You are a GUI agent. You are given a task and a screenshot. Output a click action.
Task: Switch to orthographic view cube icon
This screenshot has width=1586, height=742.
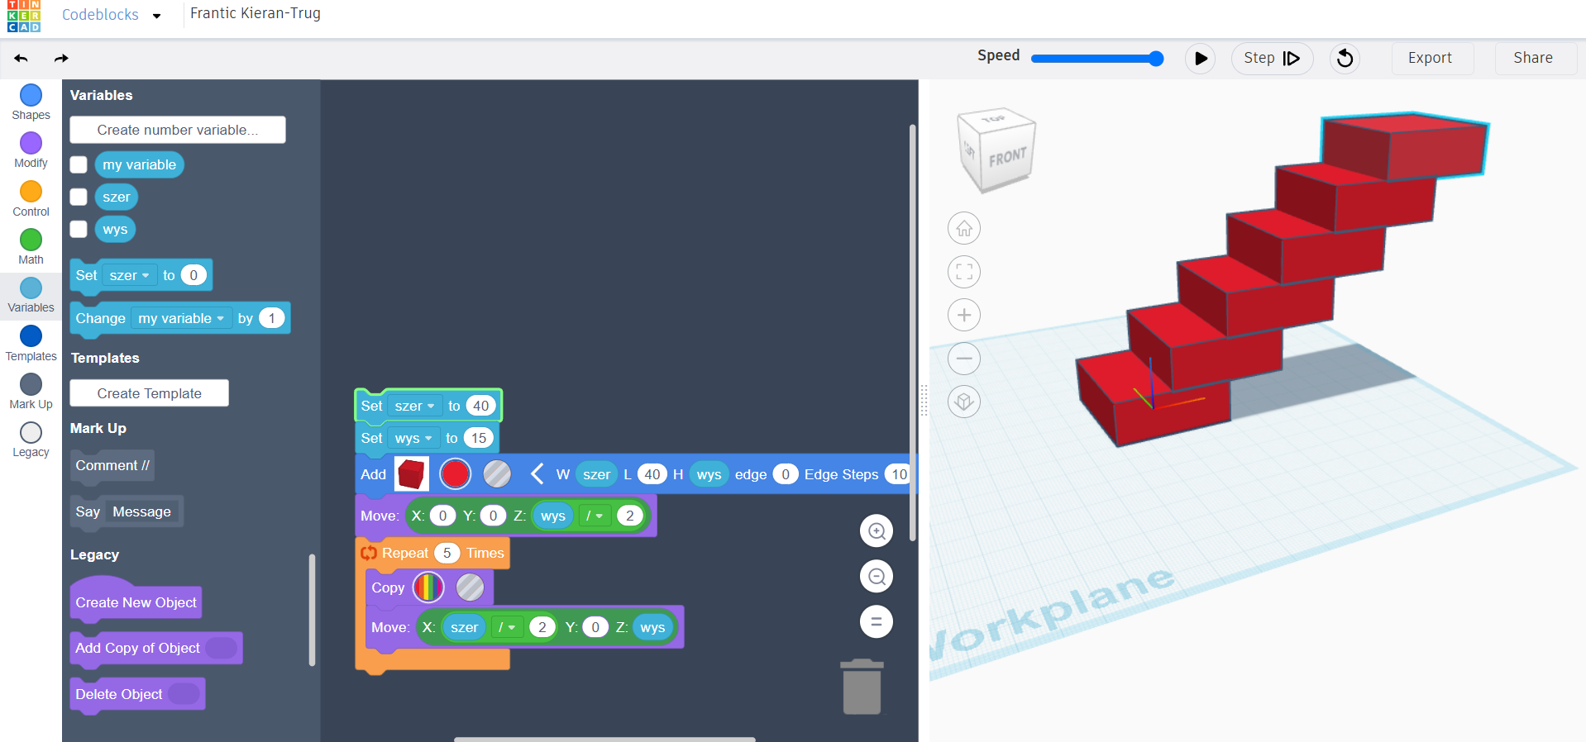coord(964,402)
